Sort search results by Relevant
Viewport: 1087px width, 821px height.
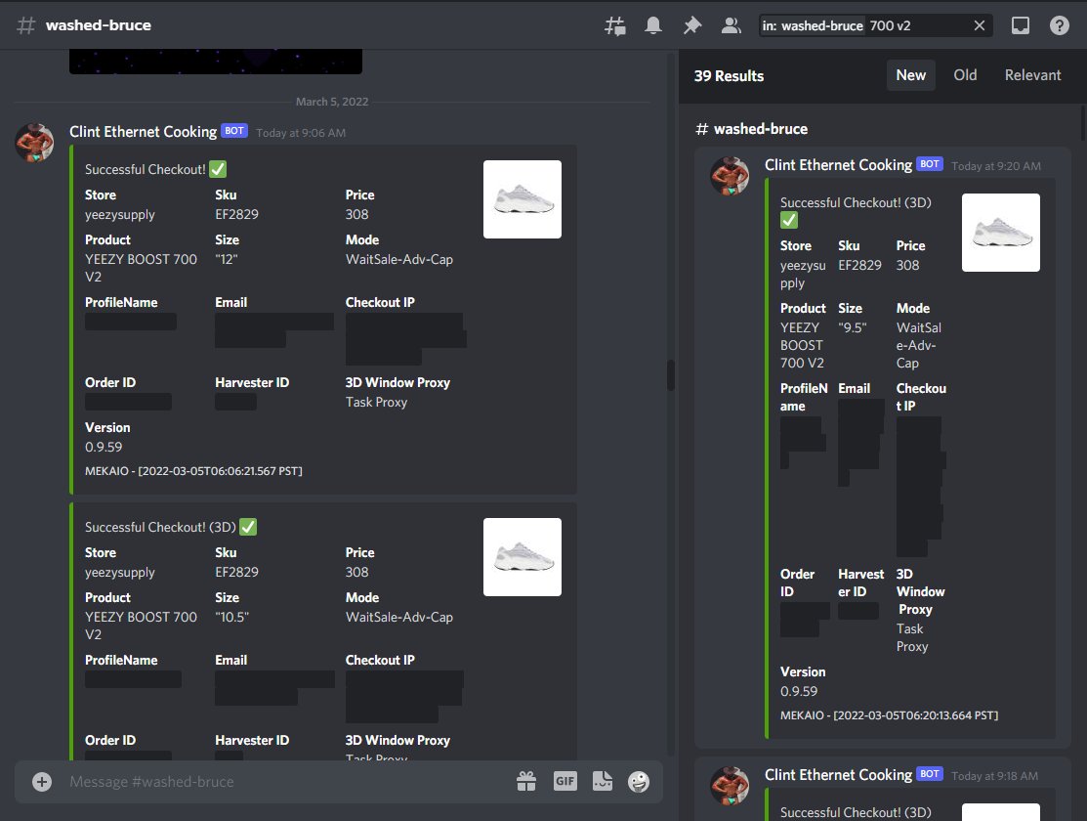1033,75
